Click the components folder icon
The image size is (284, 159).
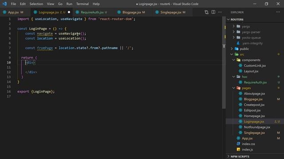pyautogui.click(x=238, y=60)
